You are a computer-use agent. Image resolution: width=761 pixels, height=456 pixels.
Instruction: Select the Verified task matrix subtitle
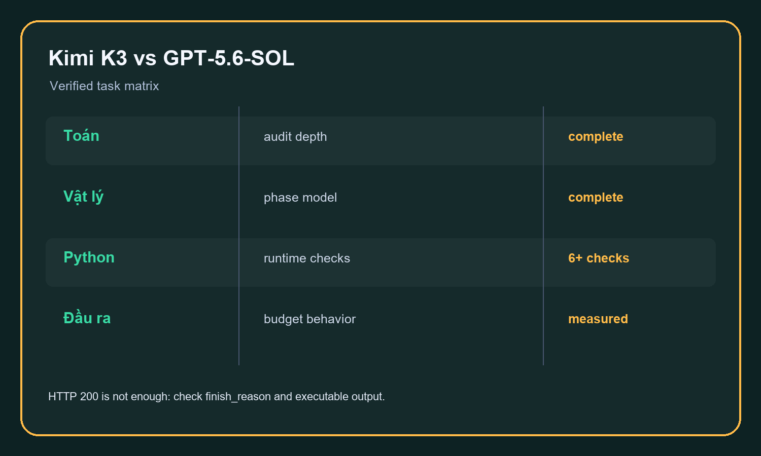pos(105,86)
